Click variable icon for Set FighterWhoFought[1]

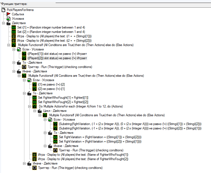pos(35,98)
